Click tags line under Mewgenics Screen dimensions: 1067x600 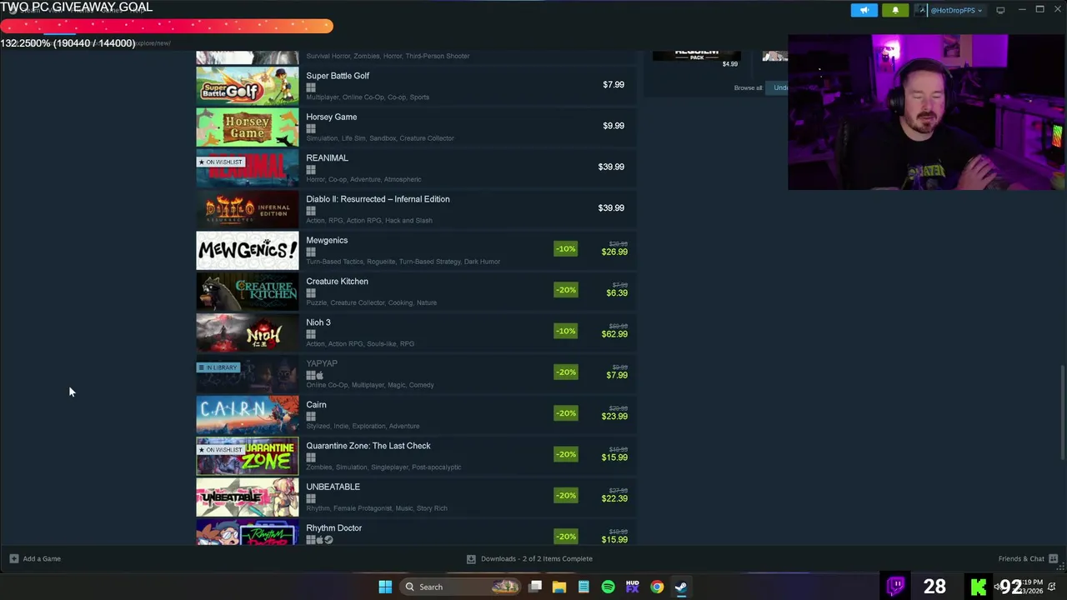pos(403,262)
